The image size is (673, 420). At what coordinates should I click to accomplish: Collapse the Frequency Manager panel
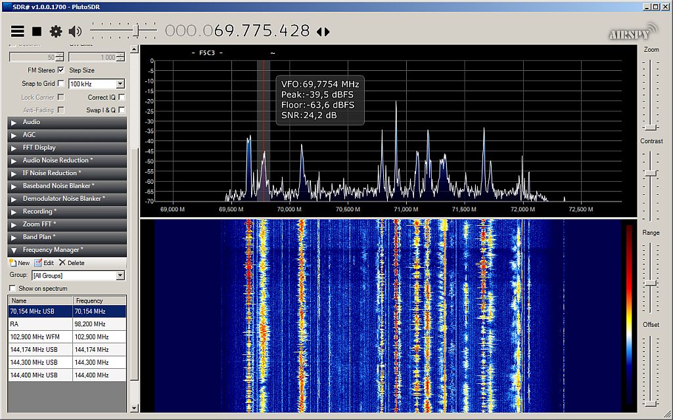pyautogui.click(x=67, y=250)
